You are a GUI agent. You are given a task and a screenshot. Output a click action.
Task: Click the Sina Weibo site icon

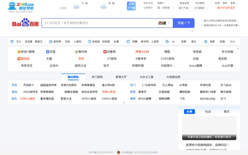(x=19, y=52)
